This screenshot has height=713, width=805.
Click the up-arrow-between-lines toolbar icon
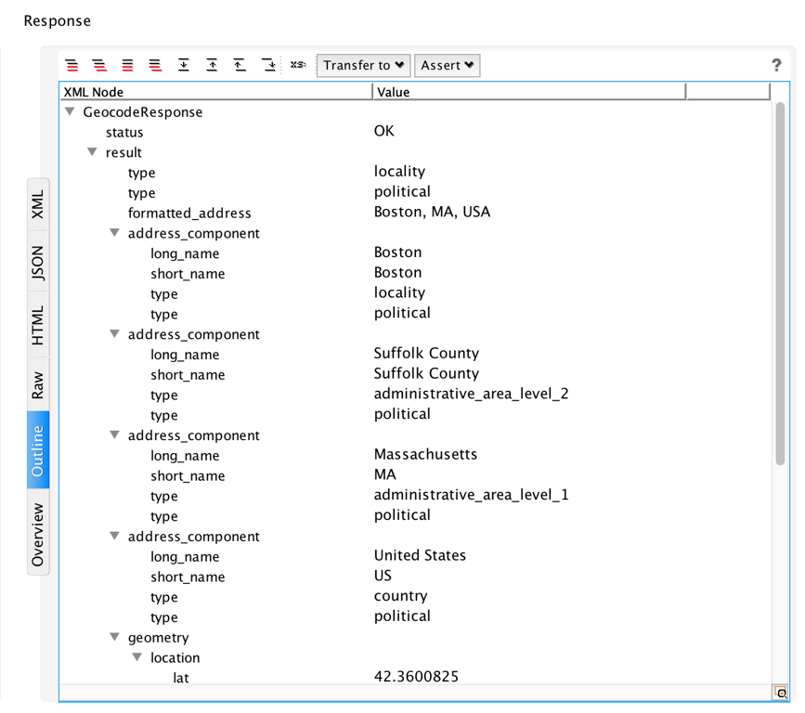pyautogui.click(x=212, y=65)
